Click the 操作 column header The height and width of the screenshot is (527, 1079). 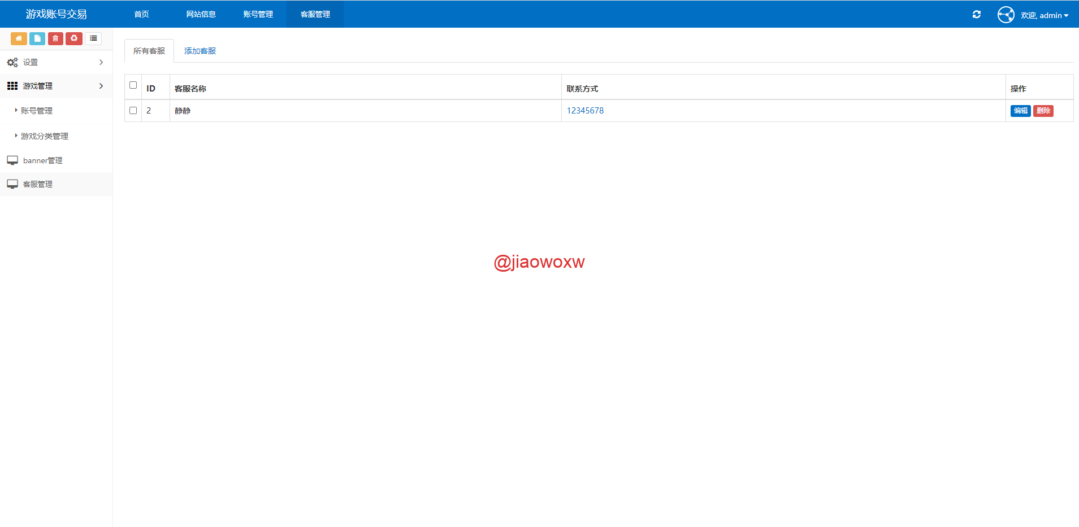point(1039,88)
